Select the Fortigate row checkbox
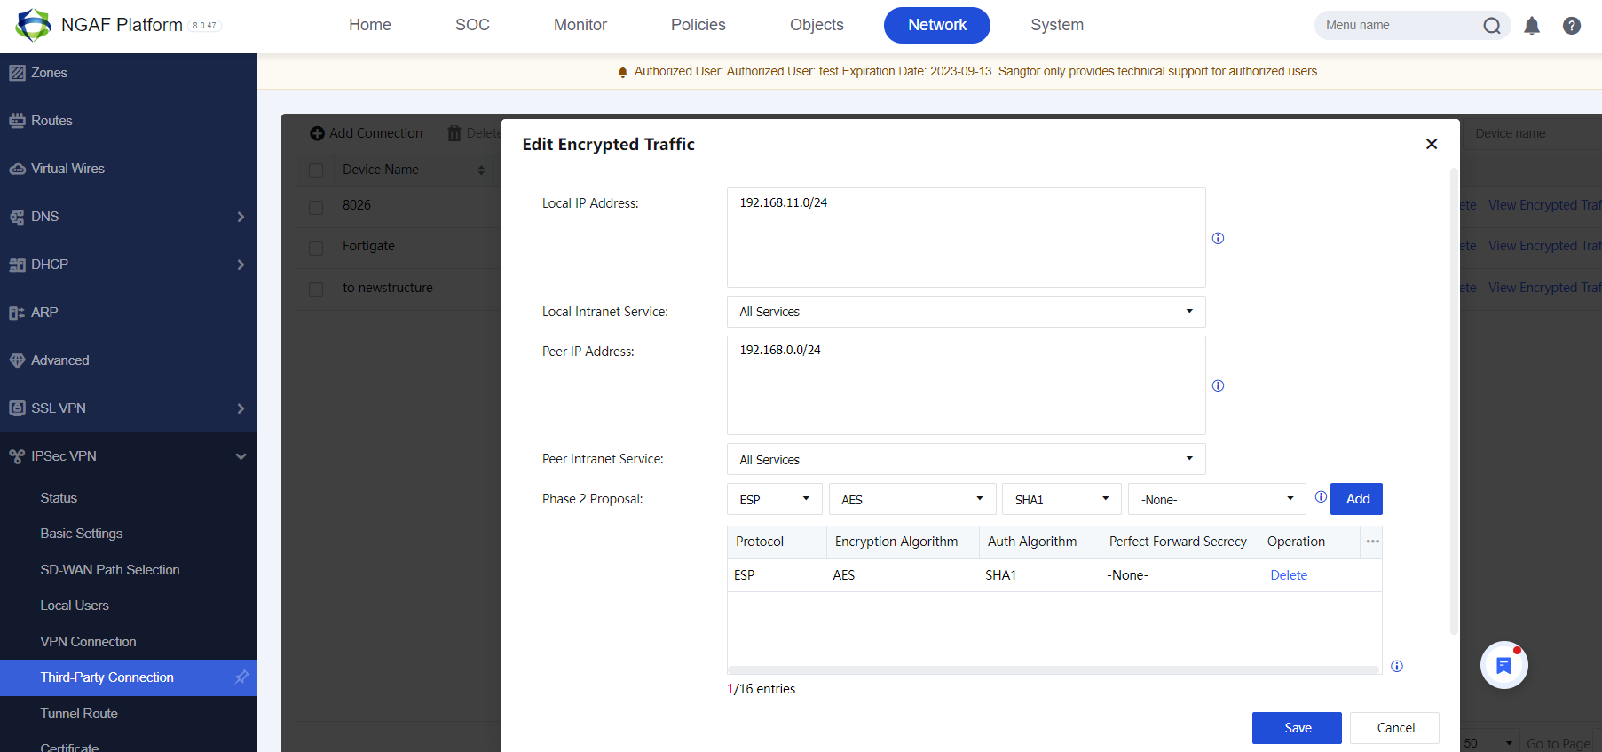The image size is (1602, 752). [316, 248]
